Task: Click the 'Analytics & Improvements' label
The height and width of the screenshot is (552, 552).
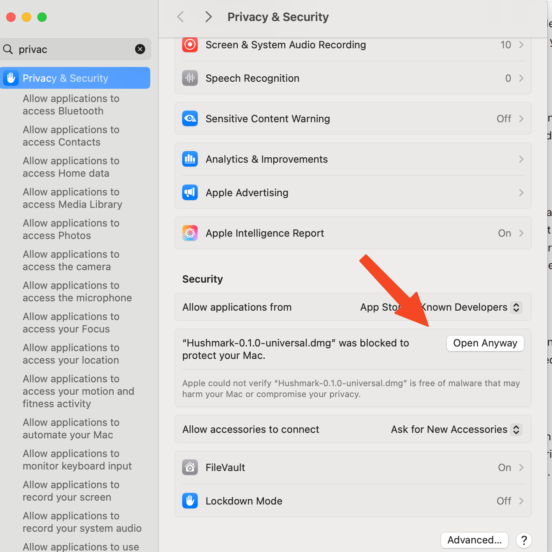Action: [x=267, y=159]
